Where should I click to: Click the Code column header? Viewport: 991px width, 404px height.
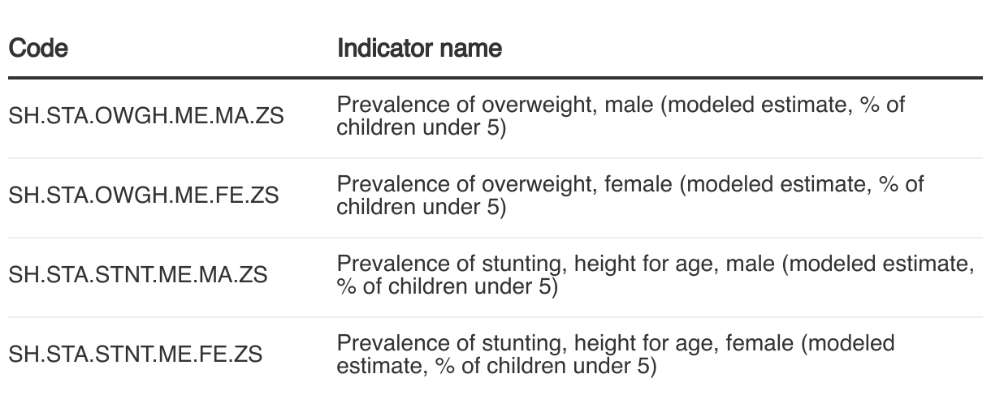point(38,49)
